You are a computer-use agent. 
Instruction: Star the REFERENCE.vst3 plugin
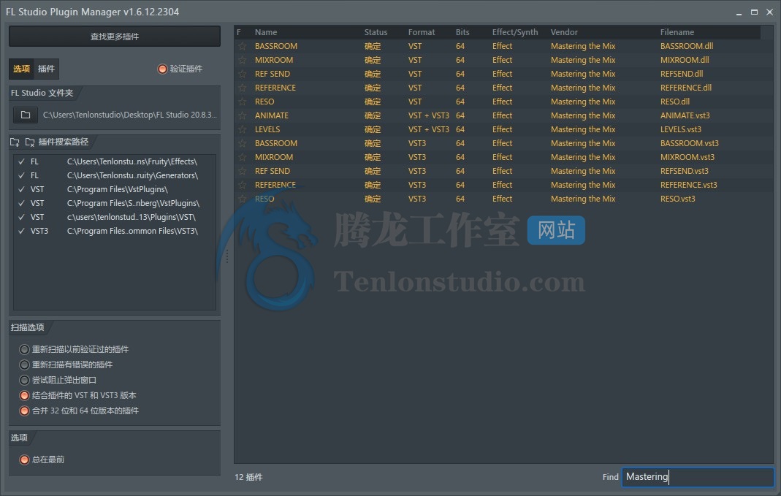tap(242, 186)
